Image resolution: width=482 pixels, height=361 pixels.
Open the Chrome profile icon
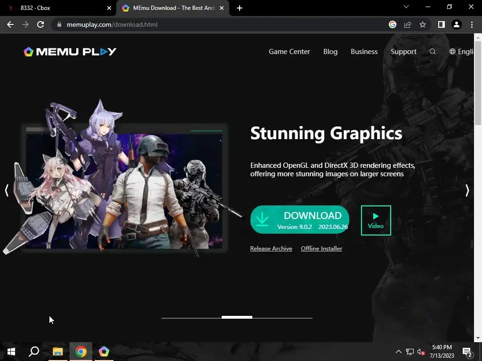tap(457, 24)
